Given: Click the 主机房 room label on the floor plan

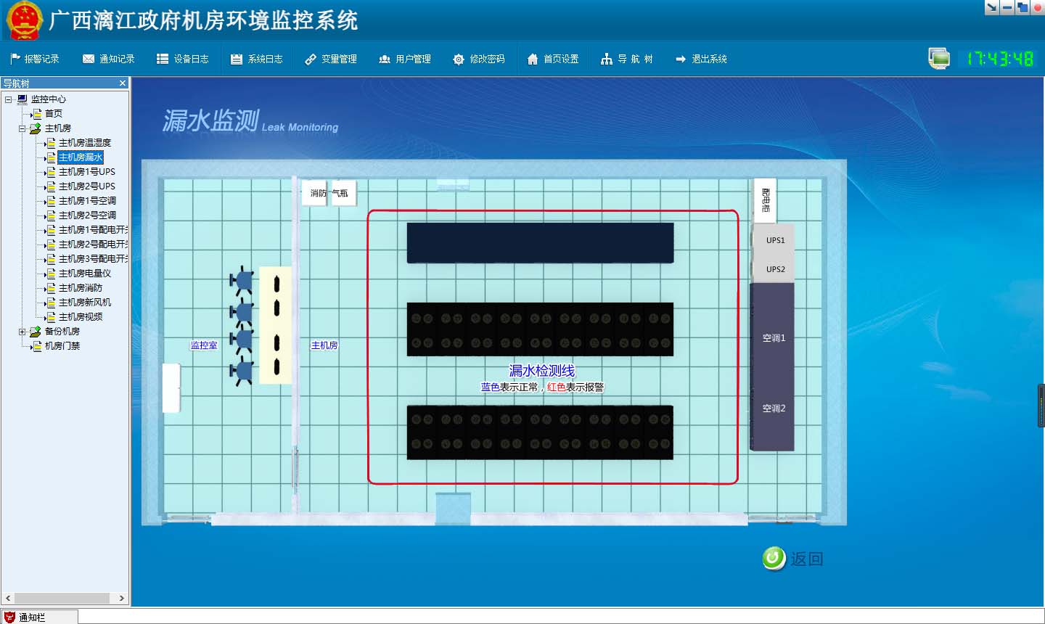Looking at the screenshot, I should tap(324, 345).
